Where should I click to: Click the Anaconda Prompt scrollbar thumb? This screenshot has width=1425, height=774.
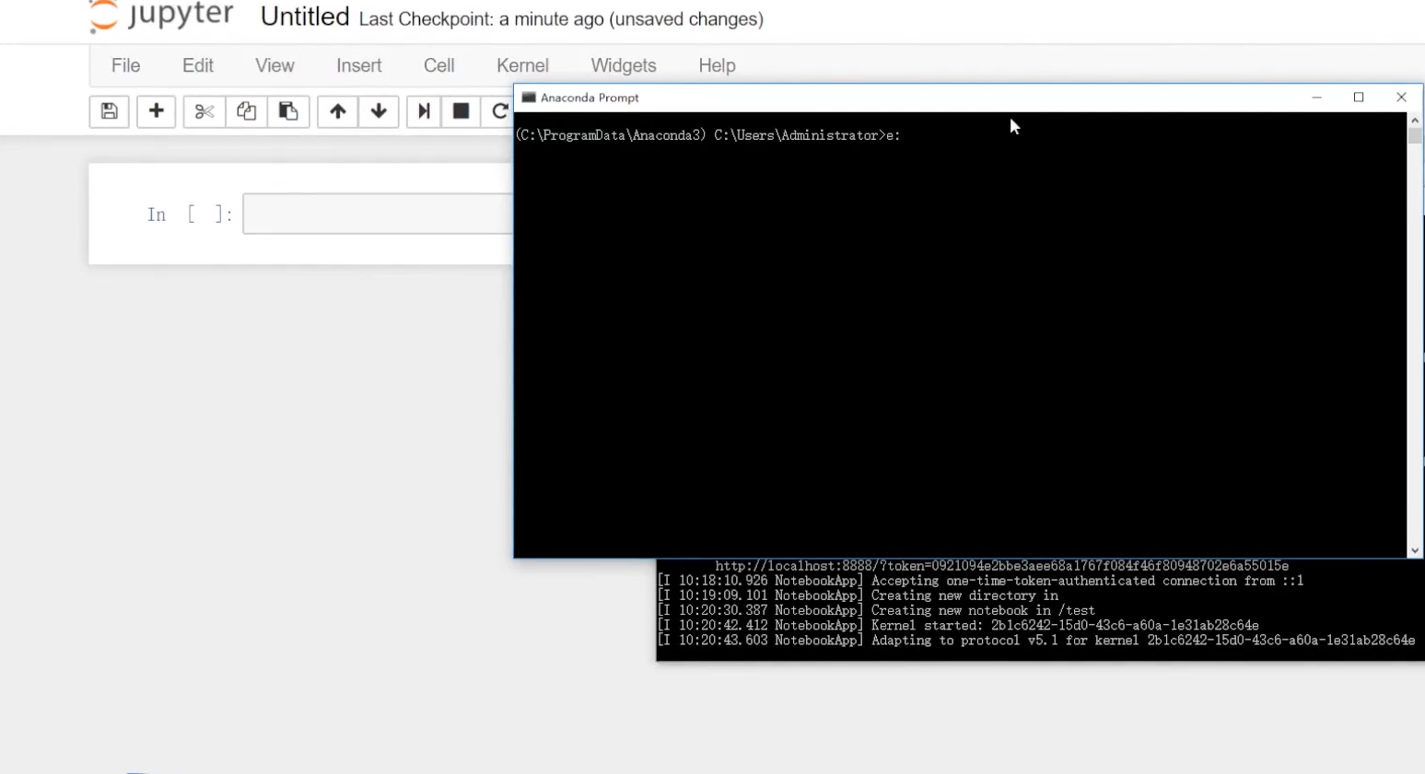click(x=1415, y=135)
